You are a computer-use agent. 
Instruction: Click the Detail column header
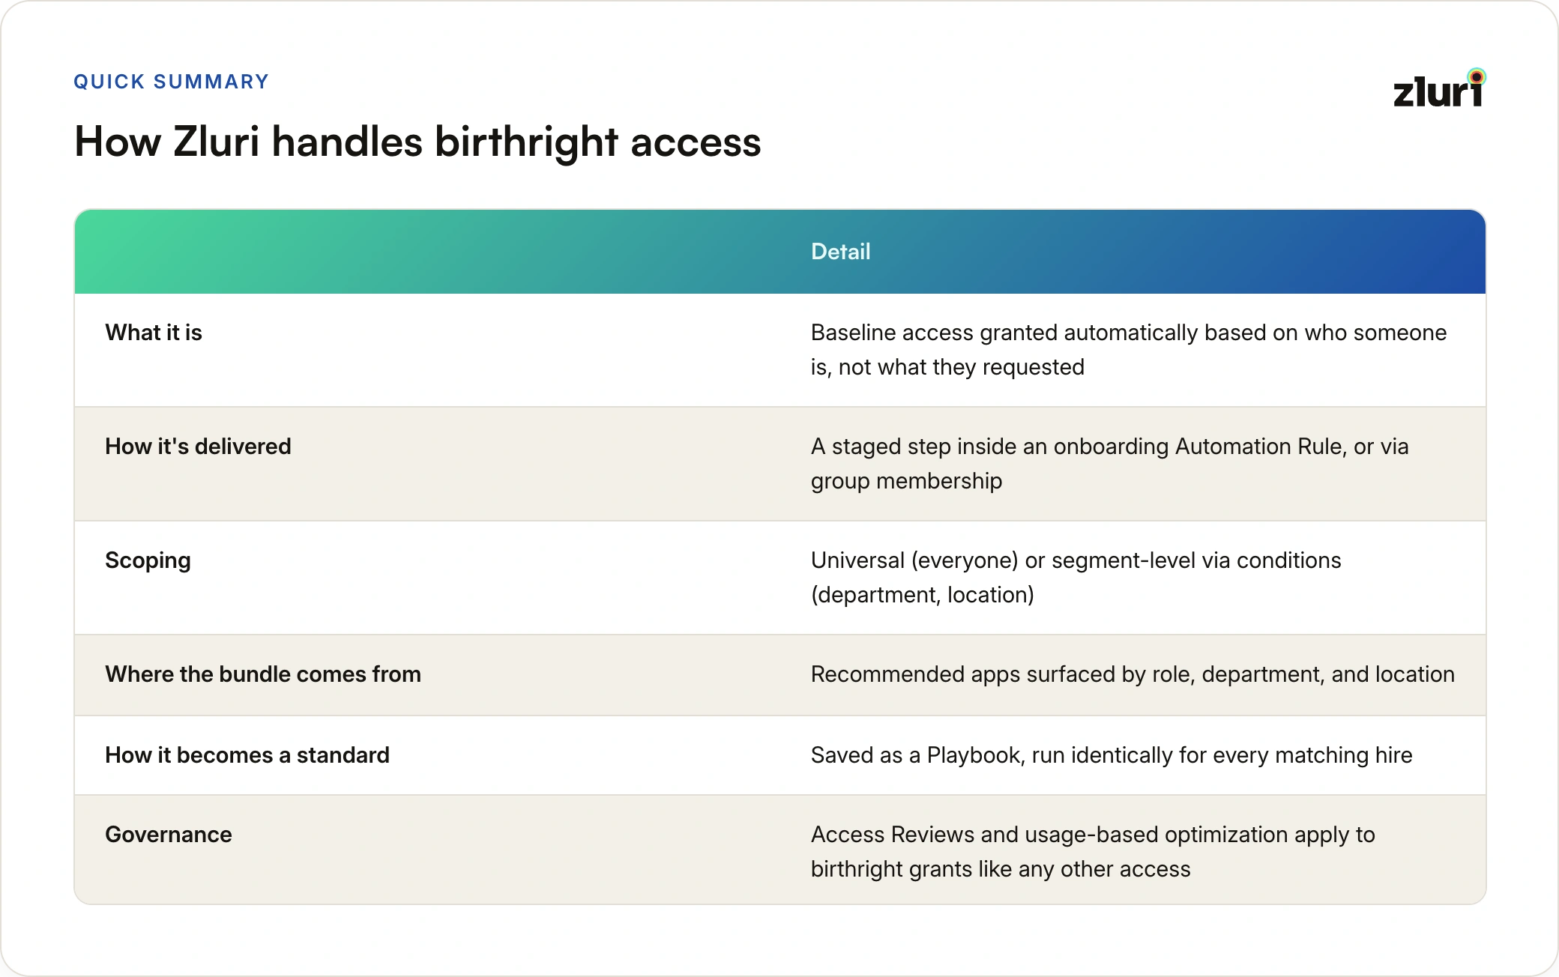(x=840, y=252)
